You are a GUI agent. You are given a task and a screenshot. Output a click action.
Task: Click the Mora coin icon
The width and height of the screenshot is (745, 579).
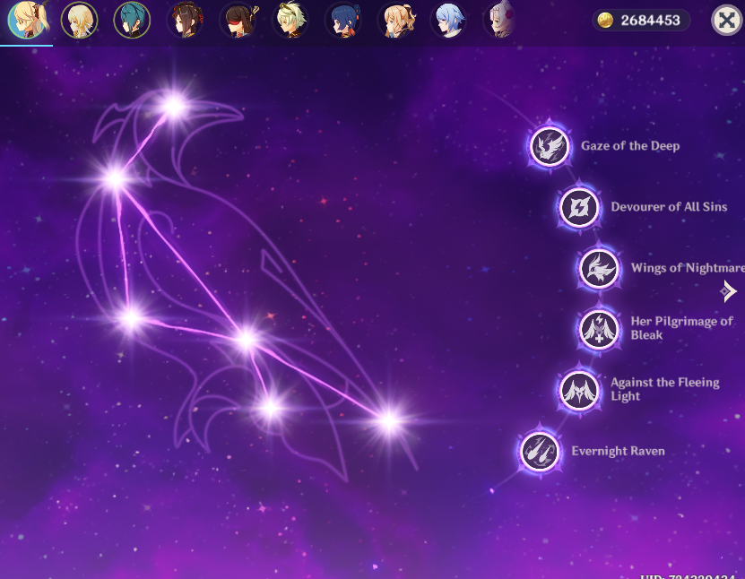(x=605, y=21)
